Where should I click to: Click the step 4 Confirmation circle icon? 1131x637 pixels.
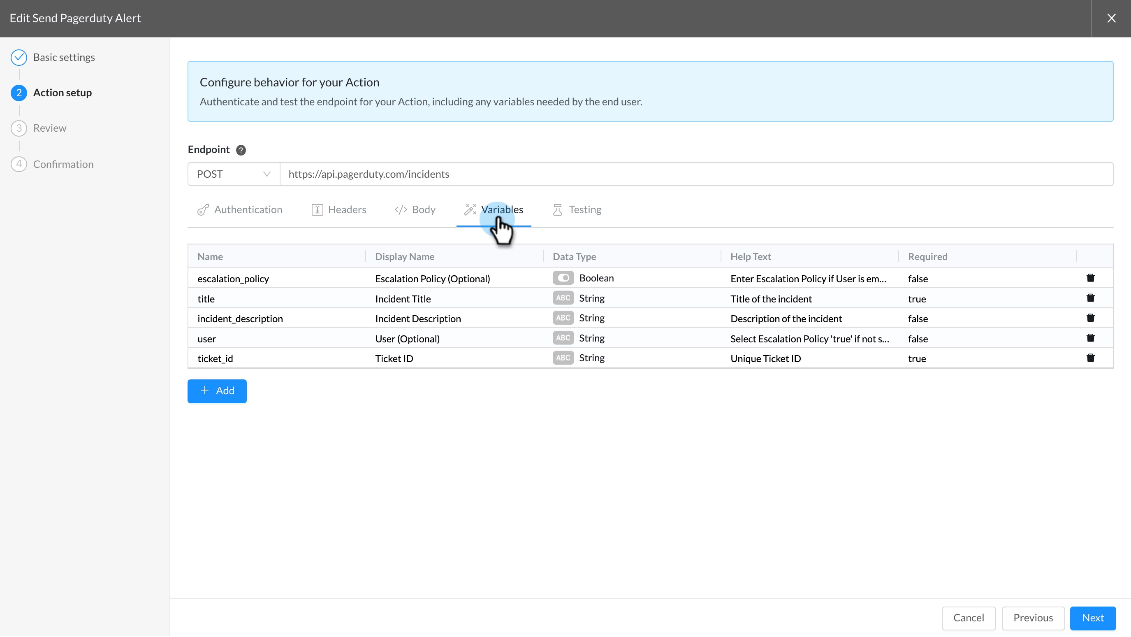19,164
